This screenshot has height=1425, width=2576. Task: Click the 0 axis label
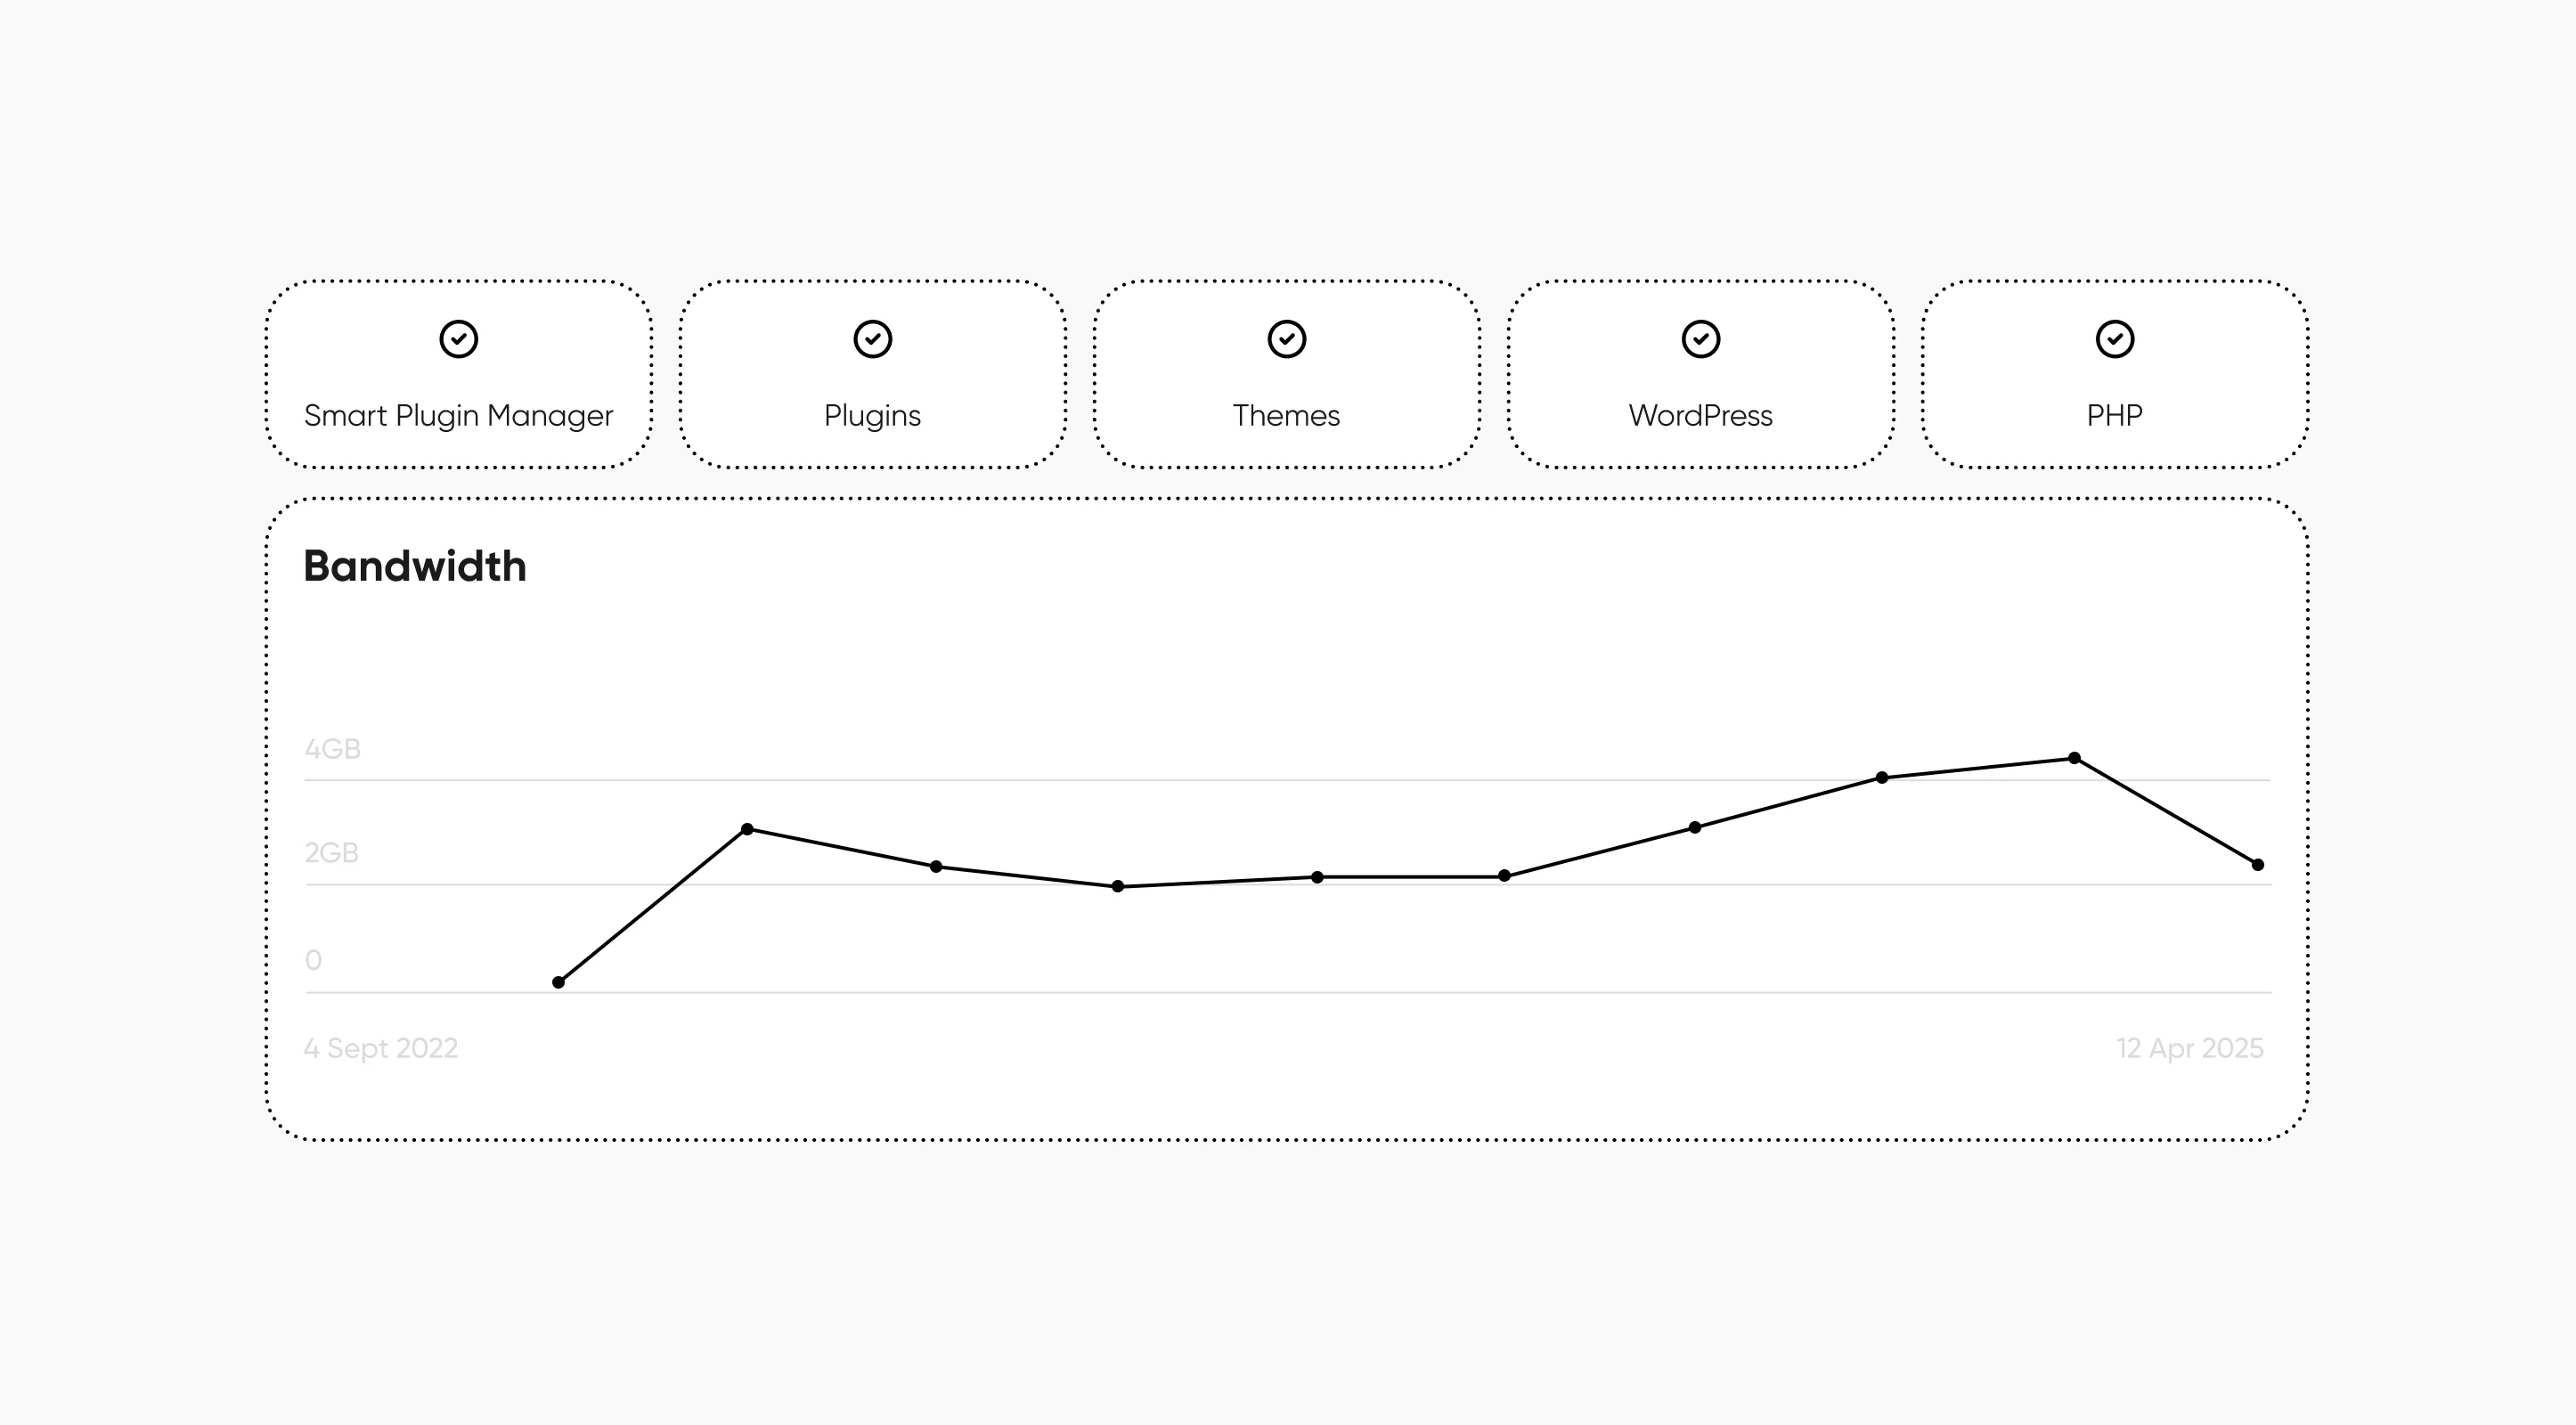tap(313, 960)
